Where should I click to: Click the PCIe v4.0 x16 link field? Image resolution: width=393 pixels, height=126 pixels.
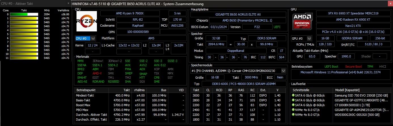[x=353, y=32]
